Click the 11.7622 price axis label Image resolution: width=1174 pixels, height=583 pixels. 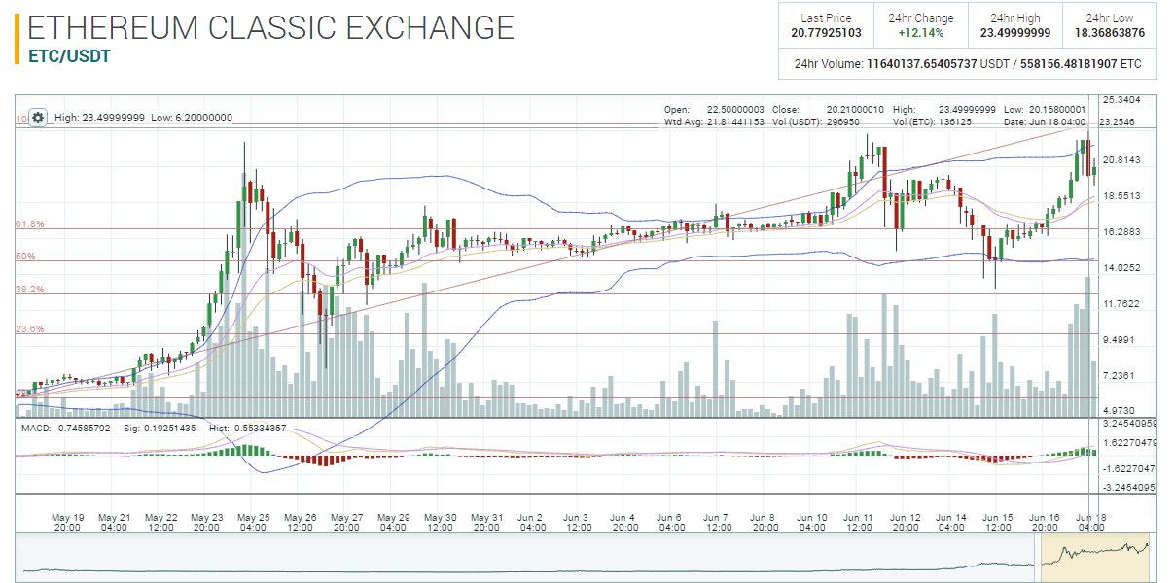click(x=1120, y=304)
